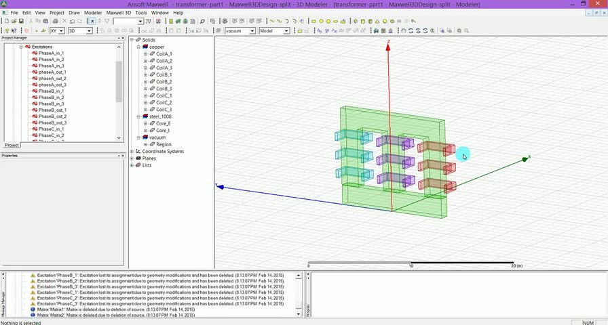608x325 pixels.
Task: Expand the Coordinate Systems node
Action: [132, 151]
